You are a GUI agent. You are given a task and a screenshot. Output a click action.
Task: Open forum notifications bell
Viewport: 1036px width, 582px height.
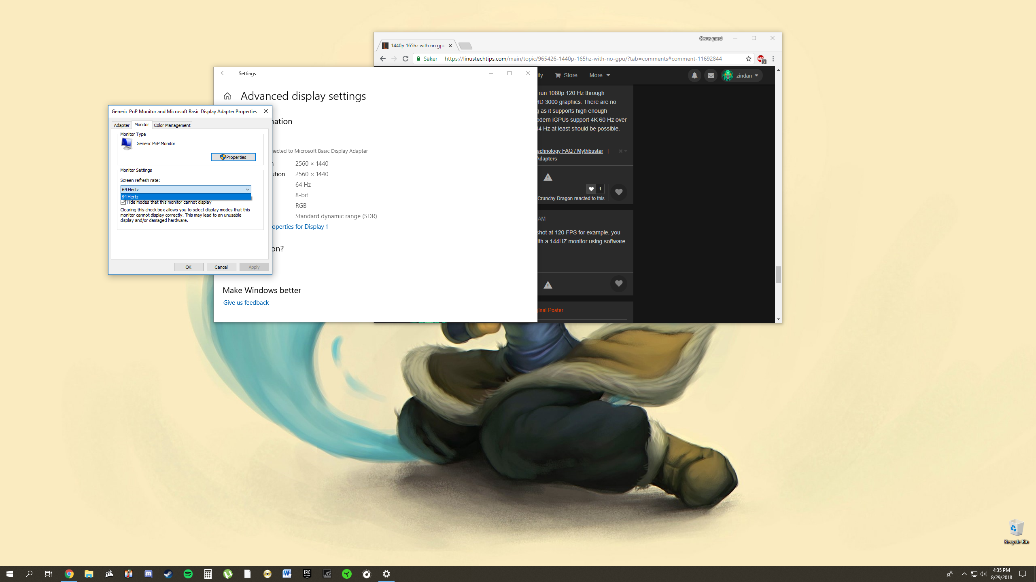[694, 76]
